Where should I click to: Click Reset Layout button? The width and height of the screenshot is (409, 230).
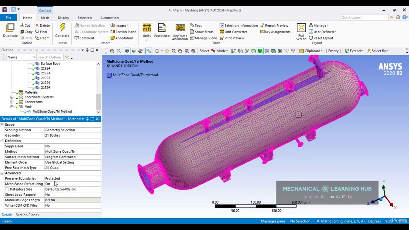click(321, 38)
